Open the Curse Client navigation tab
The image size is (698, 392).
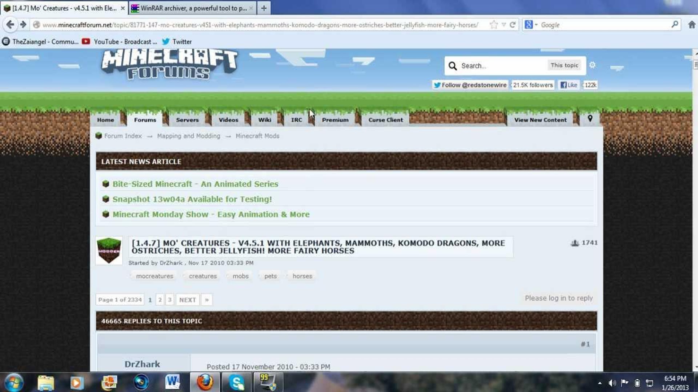(x=386, y=120)
